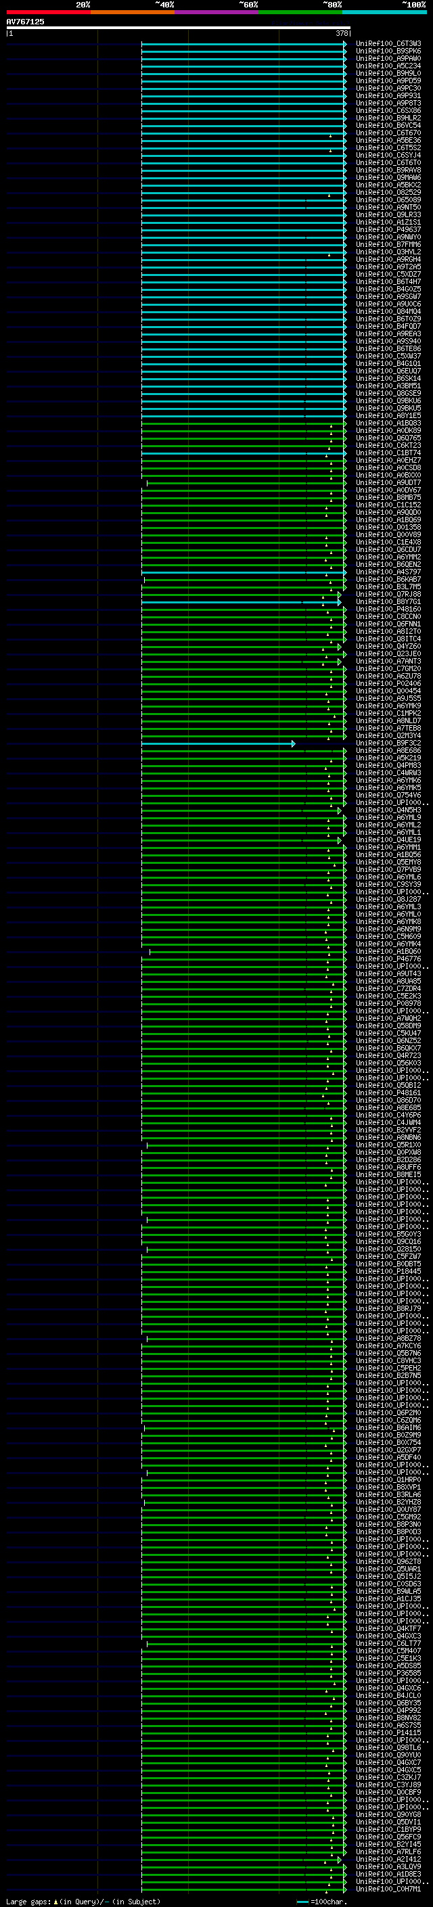
Task: Select hit label UniRef100_Q4N5H3
Action: pyautogui.click(x=388, y=810)
